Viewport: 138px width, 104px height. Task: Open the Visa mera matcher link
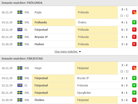pos(66,51)
